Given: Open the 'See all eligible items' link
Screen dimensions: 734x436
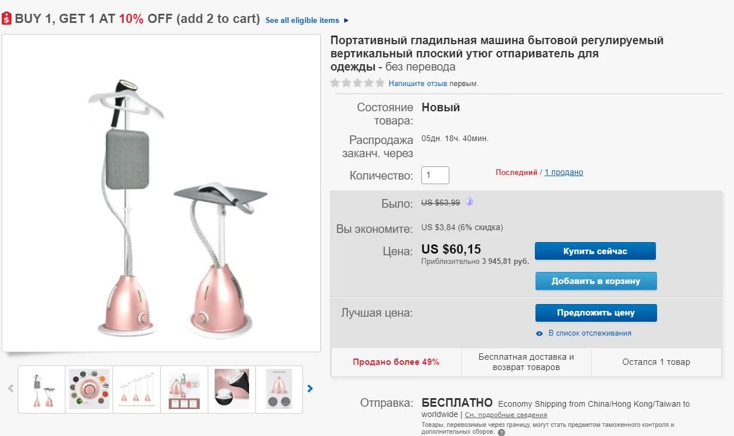Looking at the screenshot, I should [x=302, y=21].
